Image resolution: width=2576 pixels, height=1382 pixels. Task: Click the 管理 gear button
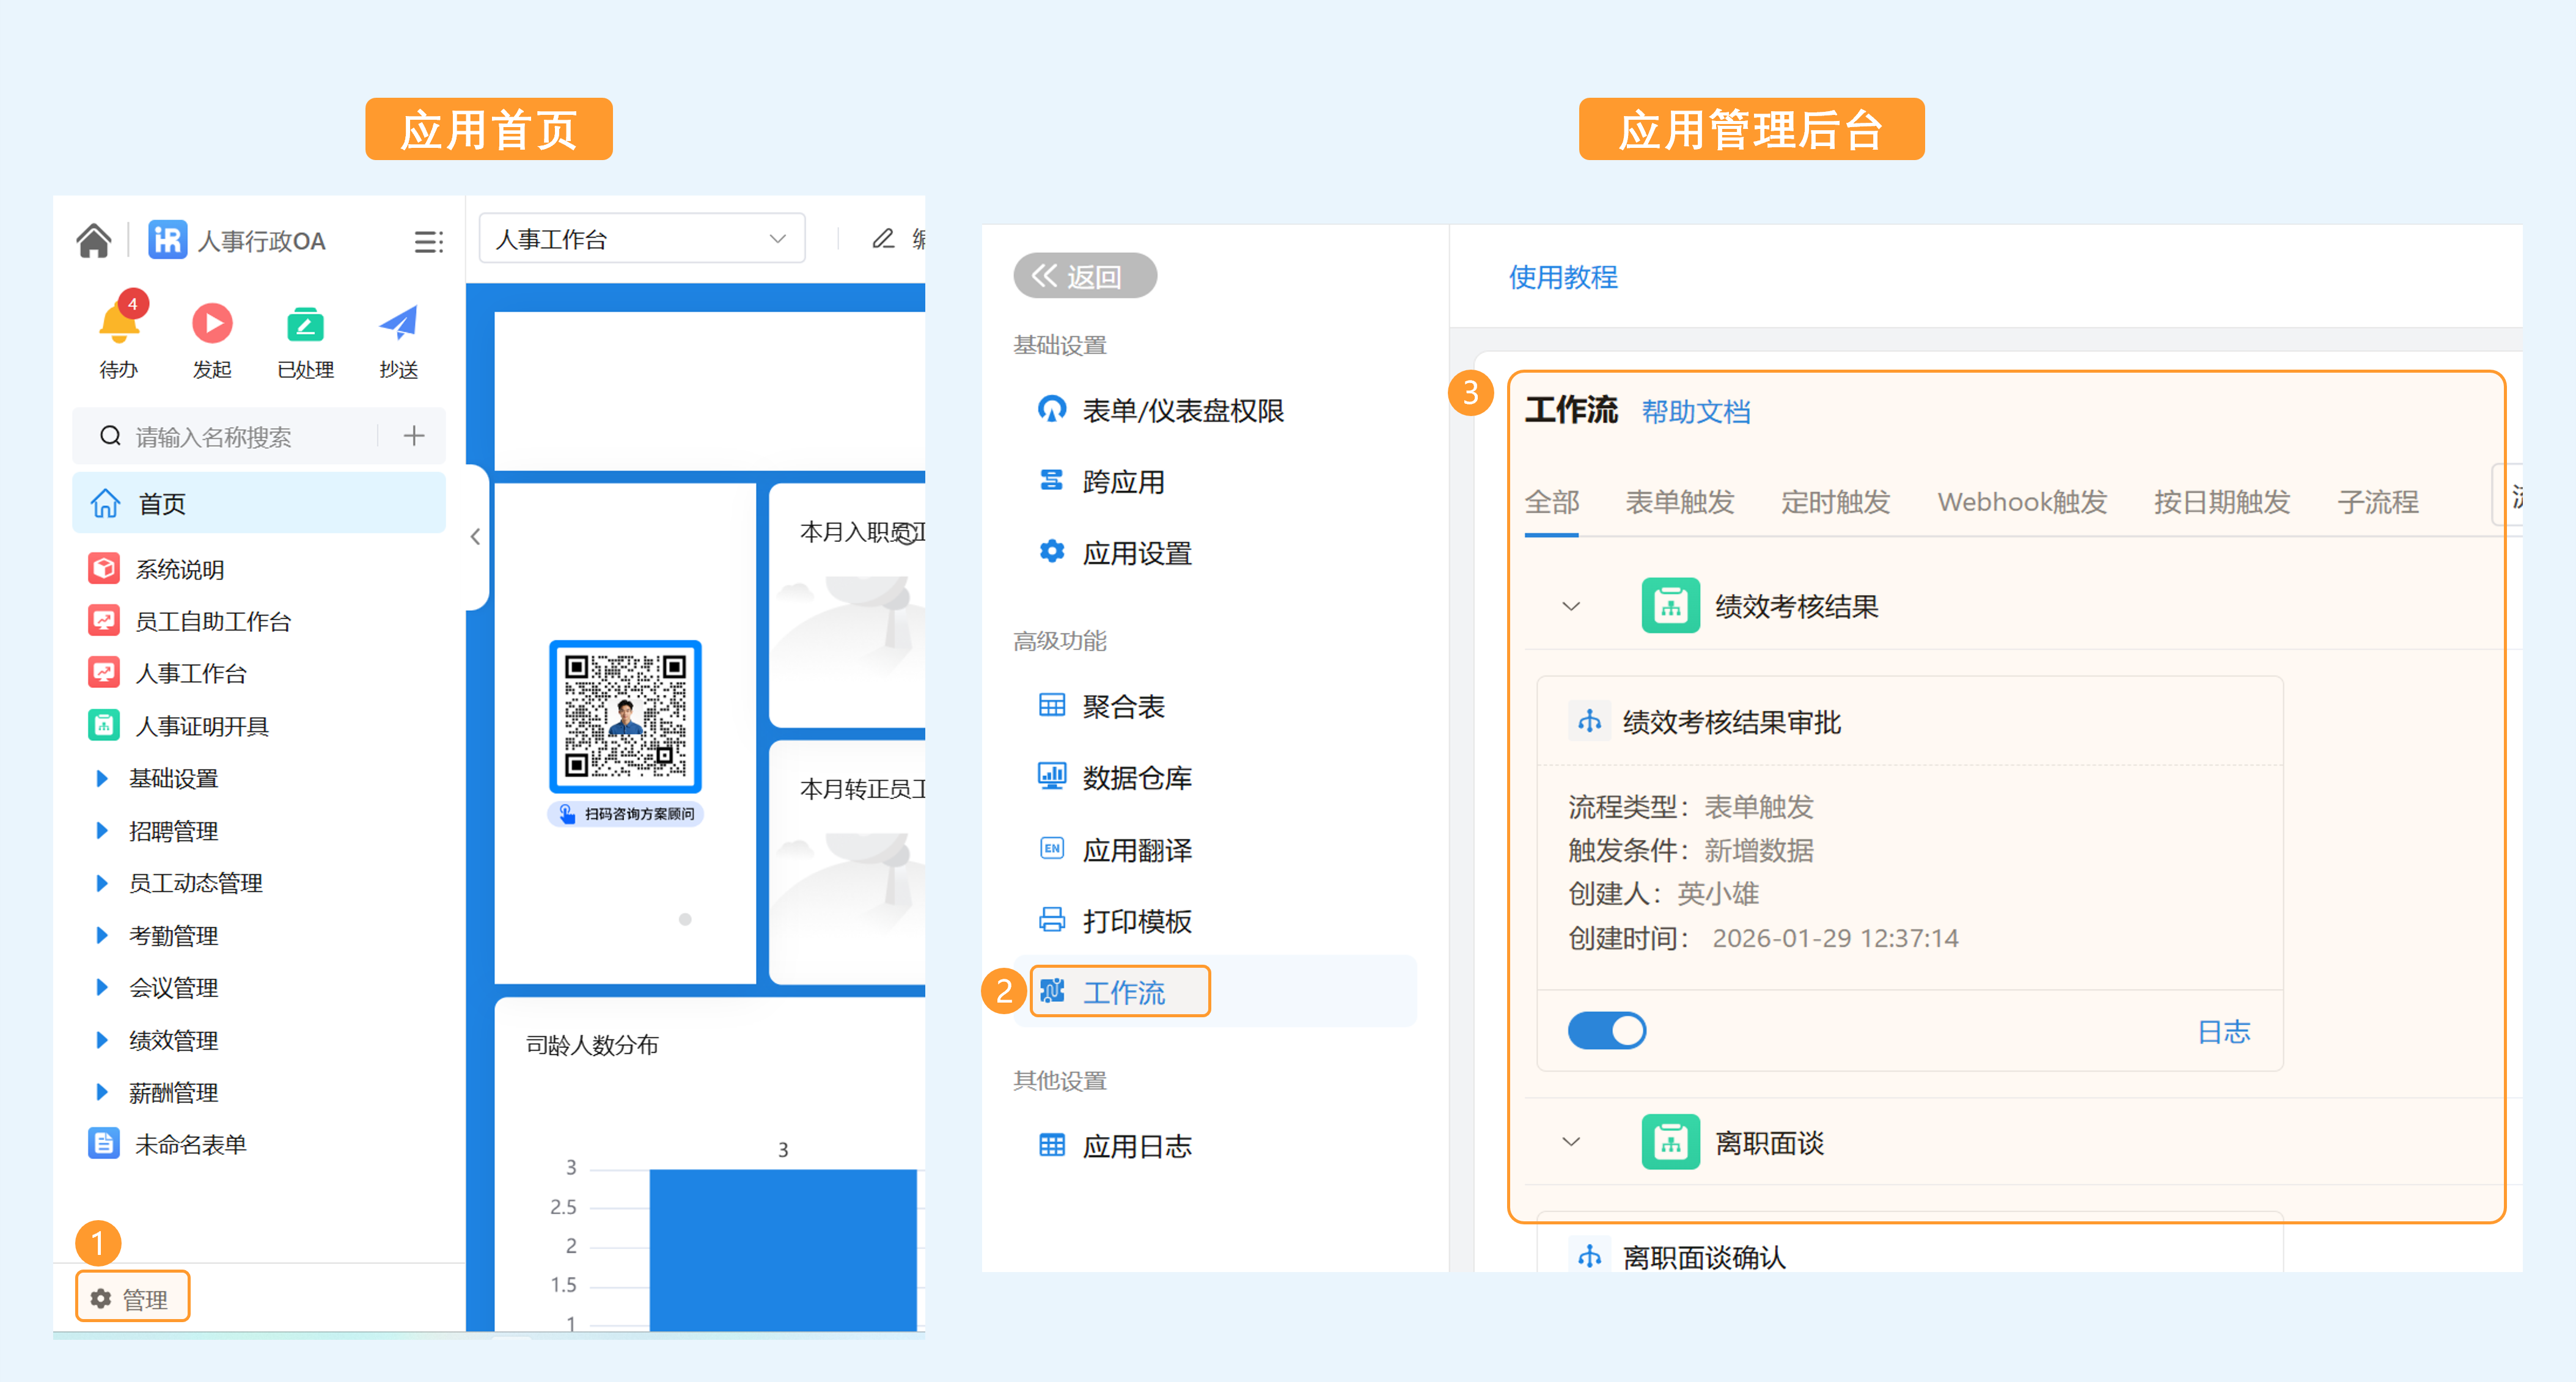pyautogui.click(x=132, y=1298)
